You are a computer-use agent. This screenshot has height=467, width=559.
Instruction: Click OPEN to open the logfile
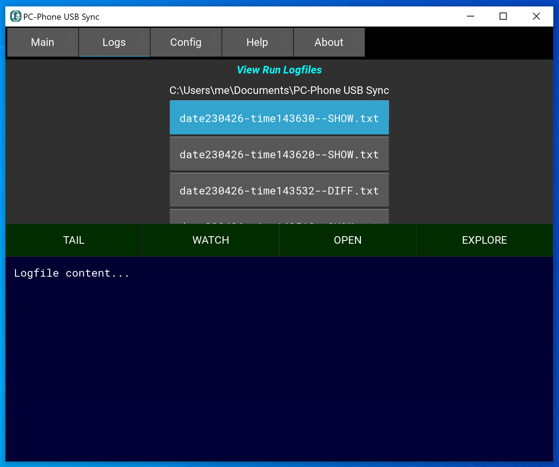(348, 240)
